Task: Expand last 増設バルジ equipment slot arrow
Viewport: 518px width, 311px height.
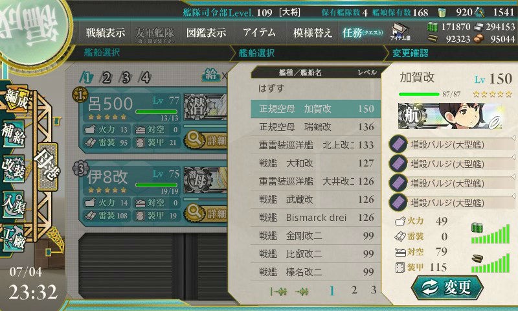Action: point(513,196)
